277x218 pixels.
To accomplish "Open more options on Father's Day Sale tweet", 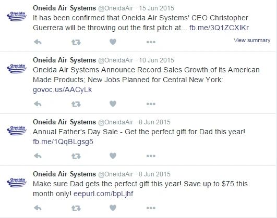I will click(151, 156).
